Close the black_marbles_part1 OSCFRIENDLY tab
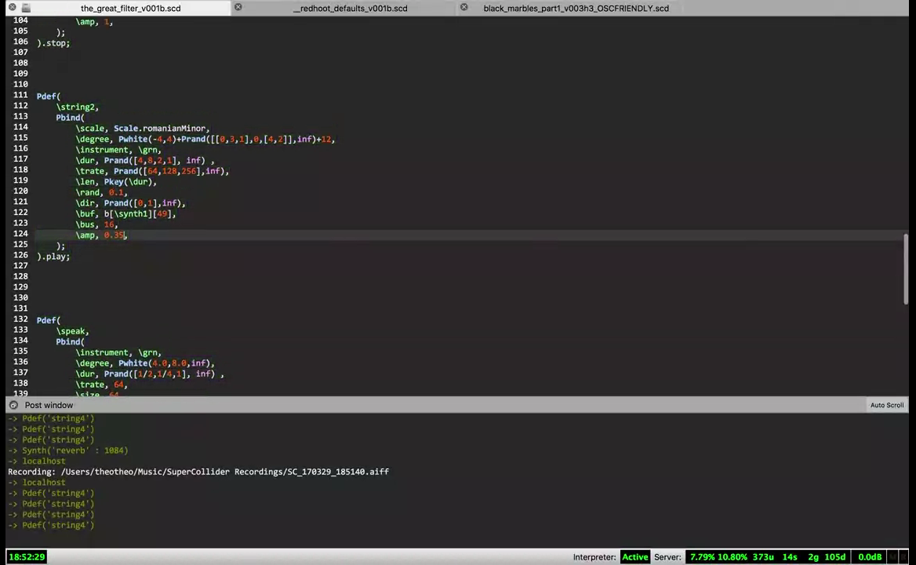The image size is (916, 565). [463, 7]
